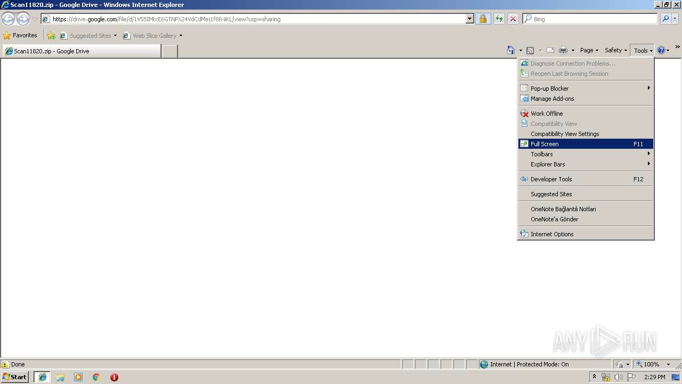682x384 pixels.
Task: Open Windows Media Player taskbar icon
Action: [78, 377]
